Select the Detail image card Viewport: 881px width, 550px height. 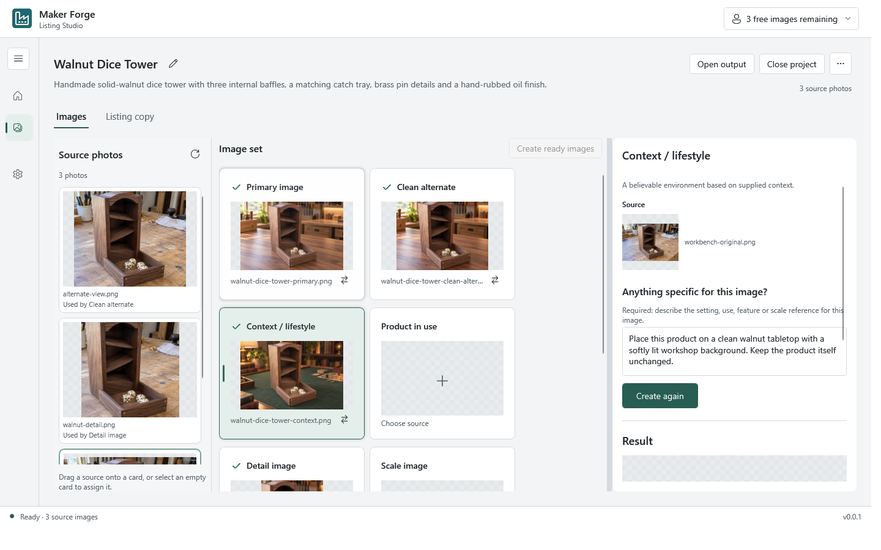coord(292,469)
